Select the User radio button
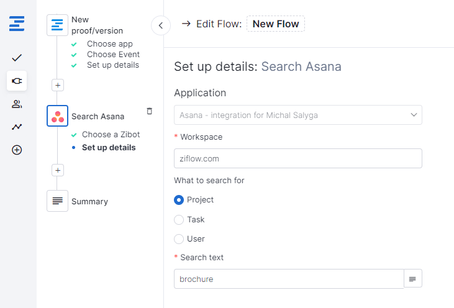 click(x=179, y=239)
